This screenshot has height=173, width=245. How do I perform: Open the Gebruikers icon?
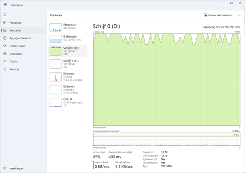coord(5,53)
